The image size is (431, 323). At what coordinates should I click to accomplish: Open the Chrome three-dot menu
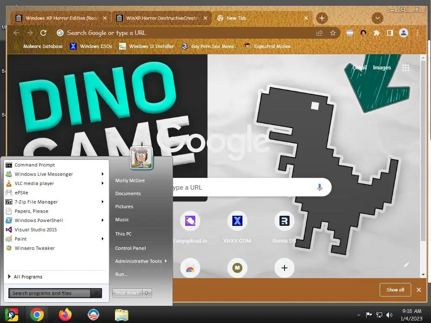417,33
